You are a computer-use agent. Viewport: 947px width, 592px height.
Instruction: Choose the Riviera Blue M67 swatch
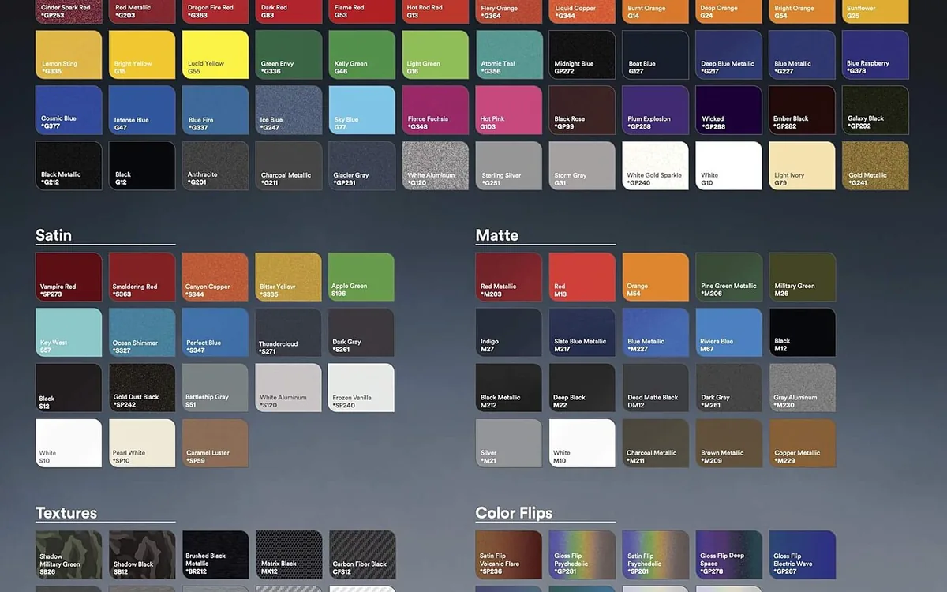point(729,332)
